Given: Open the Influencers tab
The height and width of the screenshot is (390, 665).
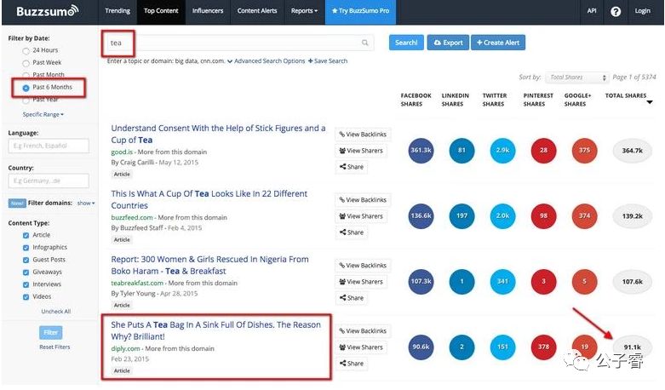Looking at the screenshot, I should [x=208, y=11].
